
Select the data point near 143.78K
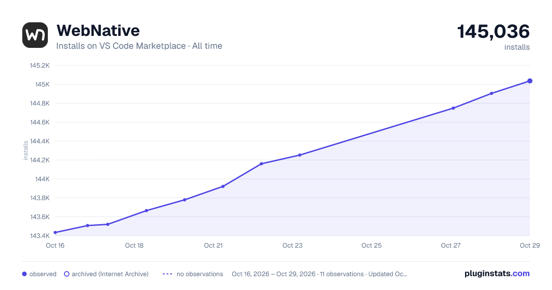[x=184, y=200]
